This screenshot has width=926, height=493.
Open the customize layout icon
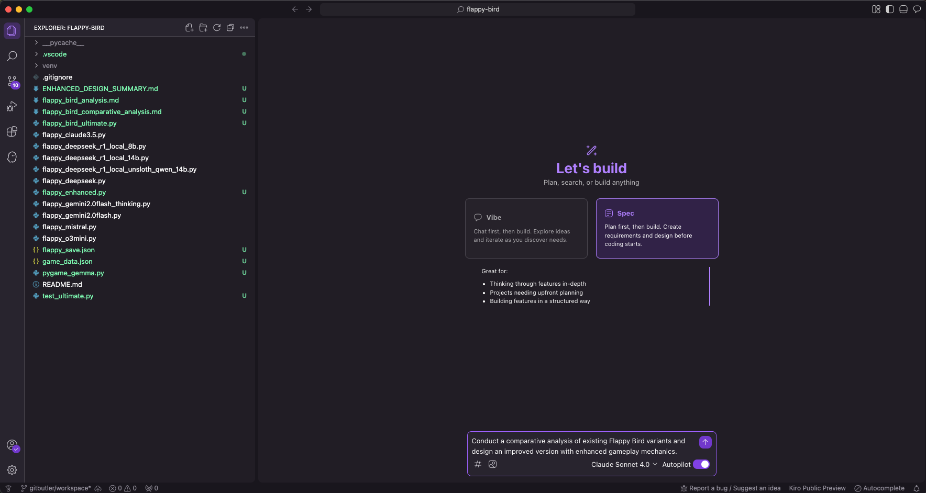[x=876, y=9]
